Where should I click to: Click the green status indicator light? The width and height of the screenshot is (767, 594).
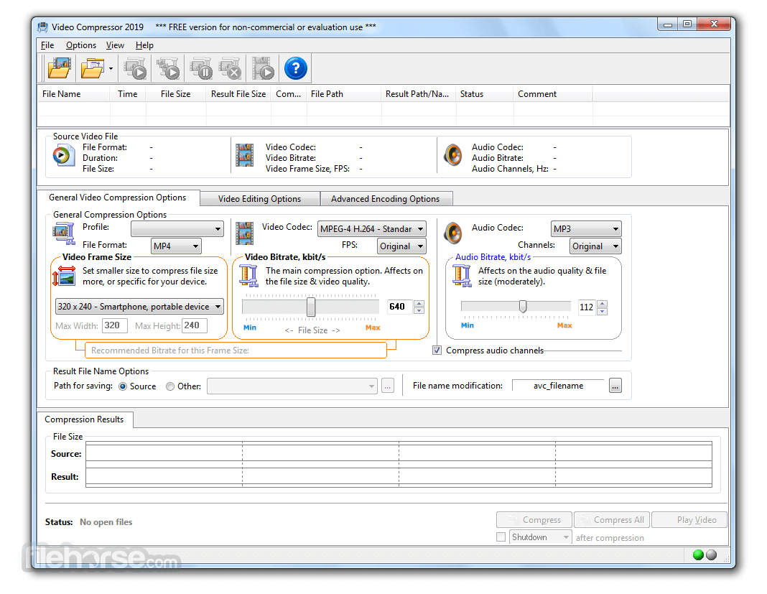[x=698, y=554]
